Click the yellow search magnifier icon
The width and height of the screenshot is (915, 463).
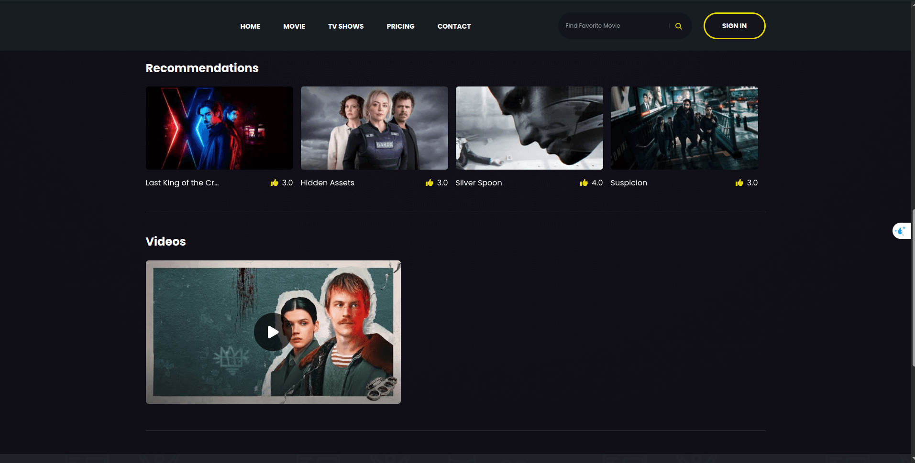pyautogui.click(x=678, y=26)
